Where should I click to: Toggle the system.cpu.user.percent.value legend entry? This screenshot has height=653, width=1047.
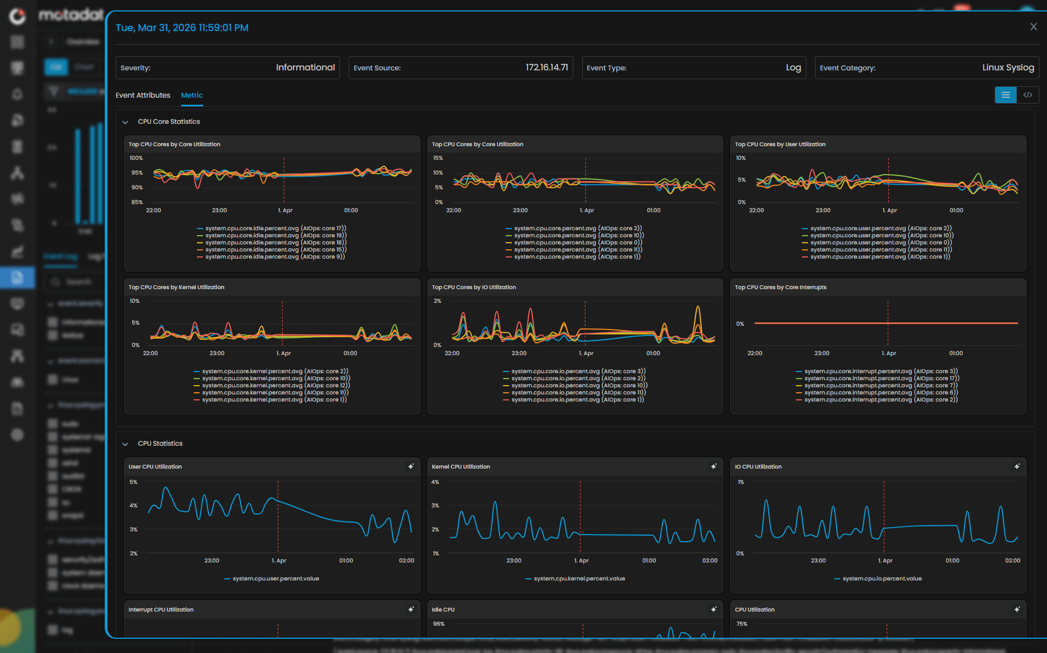point(276,578)
